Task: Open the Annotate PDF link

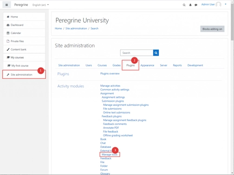Action: coord(111,128)
